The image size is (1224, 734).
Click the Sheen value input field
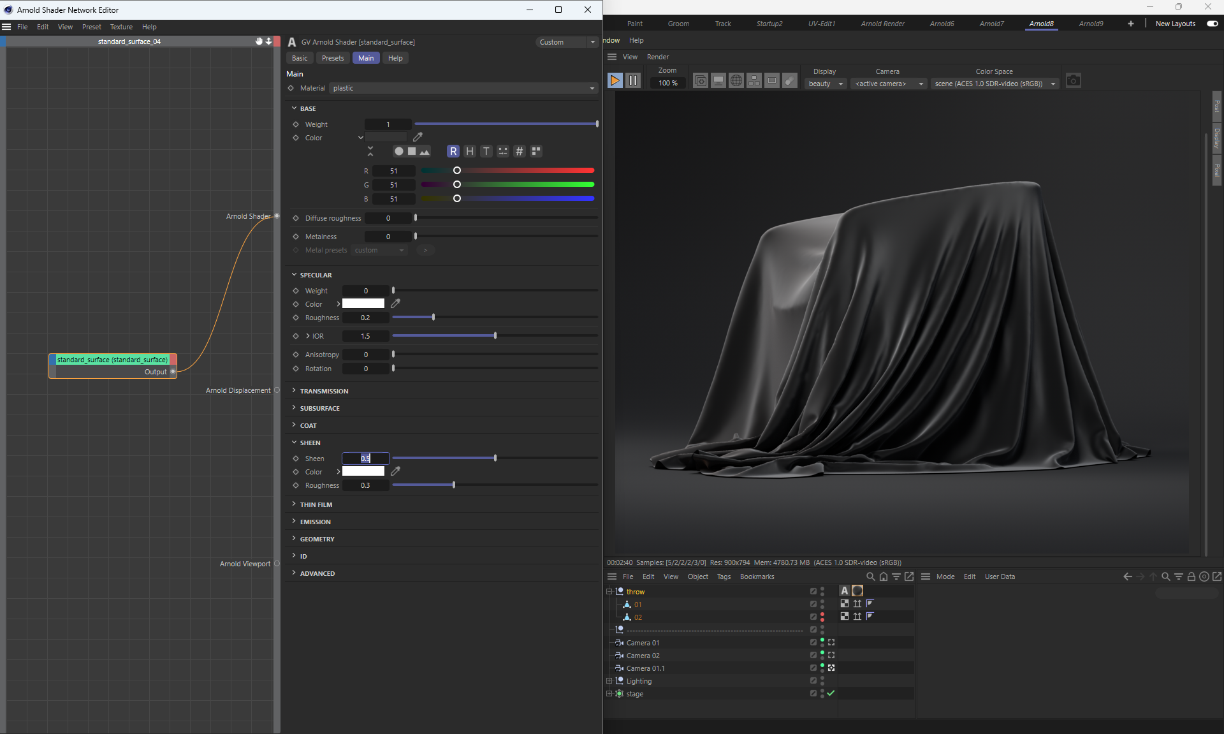pyautogui.click(x=365, y=459)
